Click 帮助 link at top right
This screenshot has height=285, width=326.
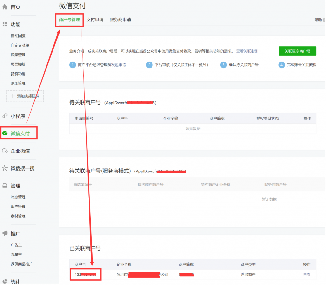click(x=318, y=20)
